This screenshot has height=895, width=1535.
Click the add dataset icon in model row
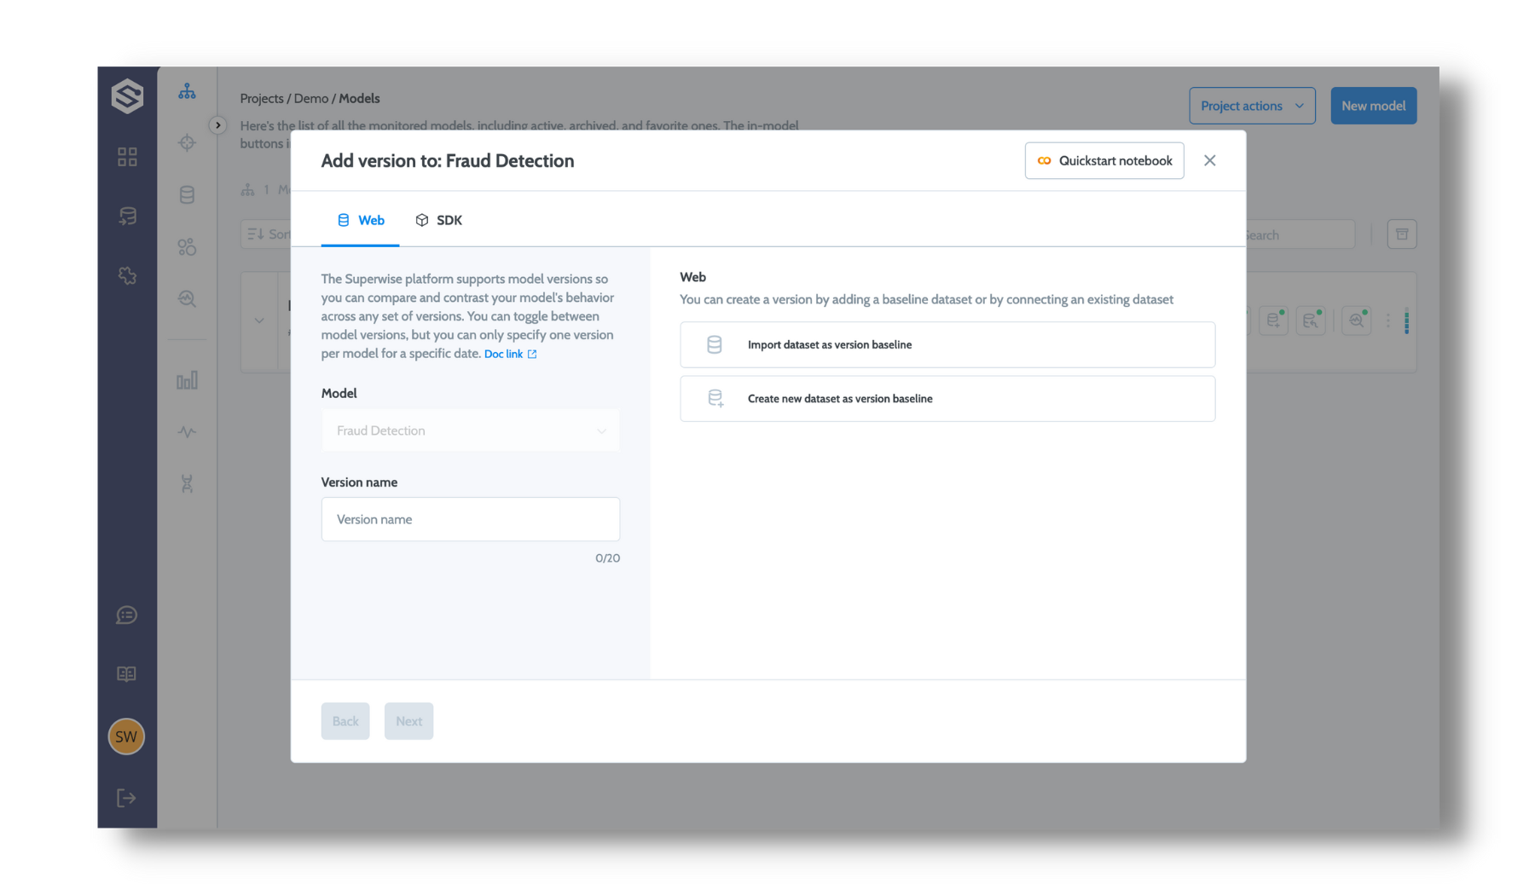[1274, 320]
